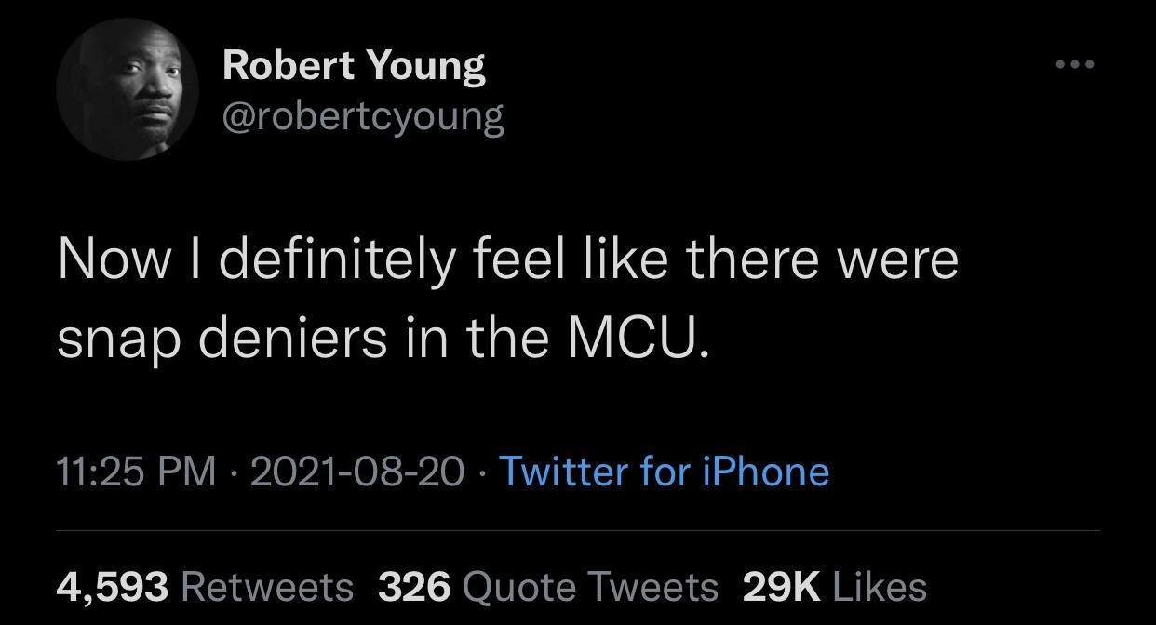Open the avatar thumbnail of Robert Young
Image resolution: width=1156 pixels, height=625 pixels.
tap(128, 89)
